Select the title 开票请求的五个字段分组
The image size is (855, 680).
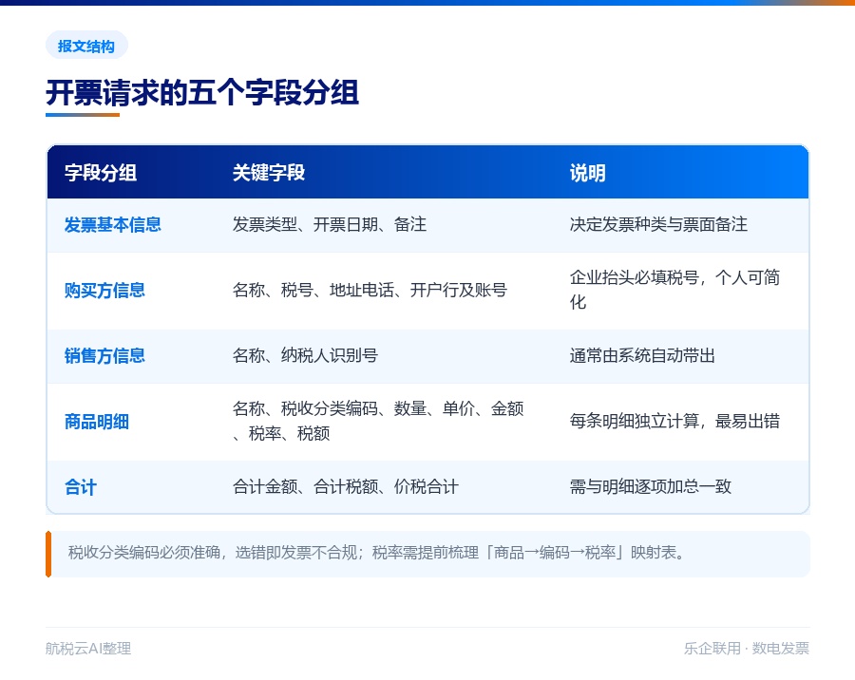click(x=202, y=93)
